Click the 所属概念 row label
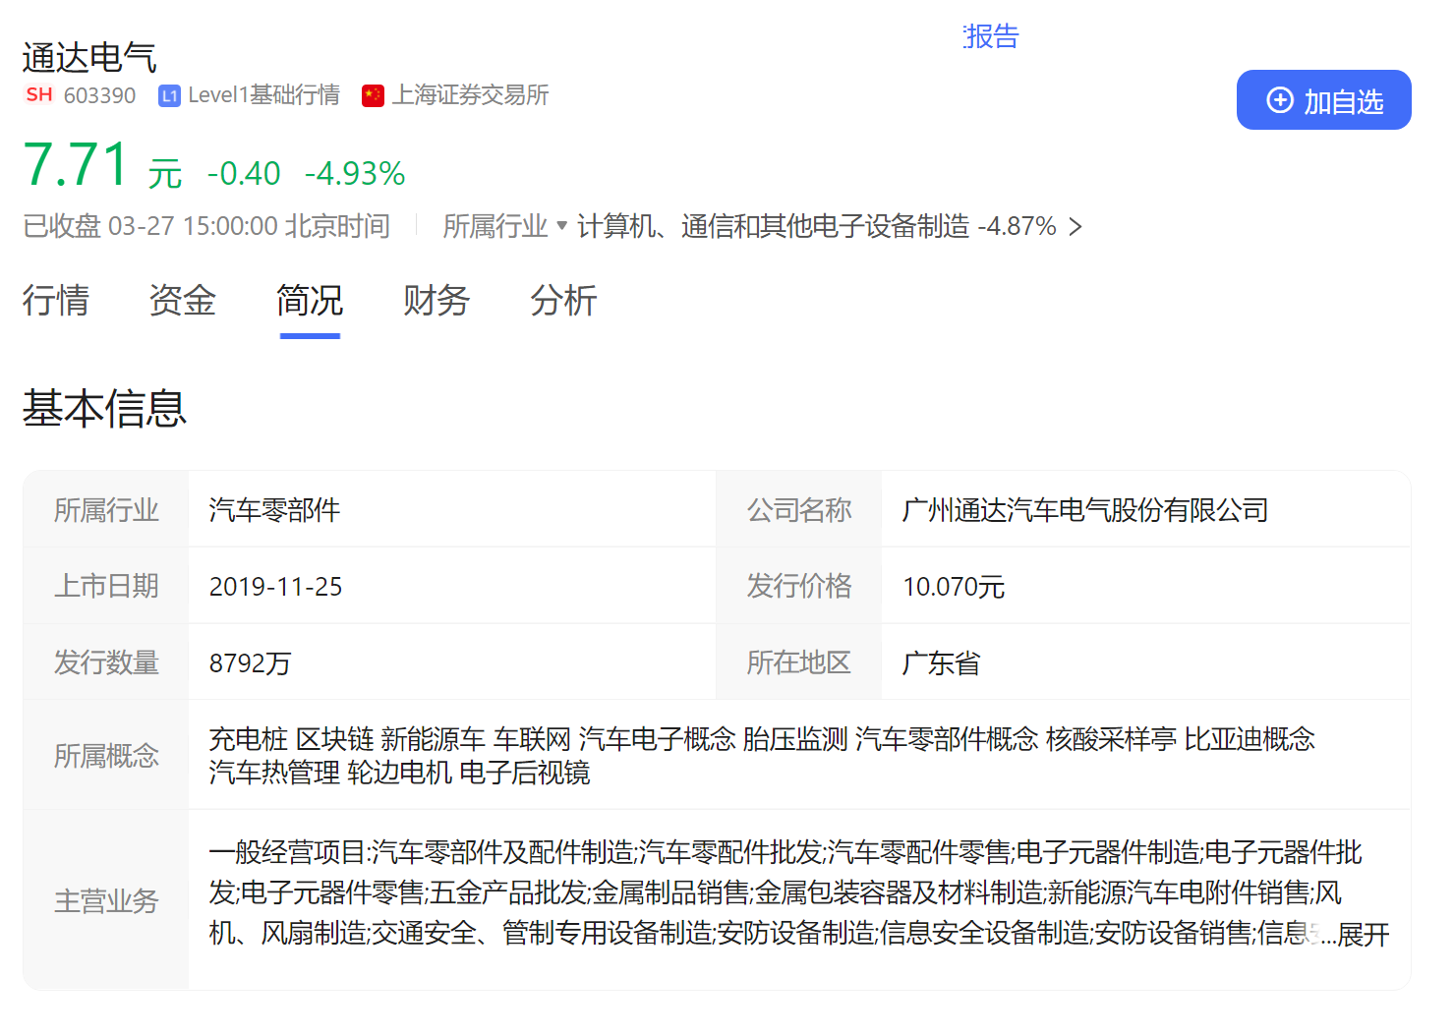The width and height of the screenshot is (1454, 1035). point(106,756)
